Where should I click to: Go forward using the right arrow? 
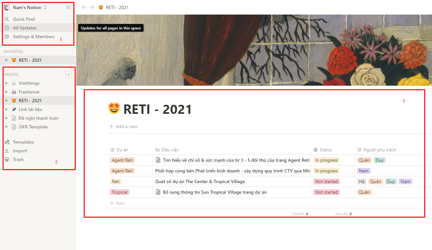pyautogui.click(x=92, y=7)
